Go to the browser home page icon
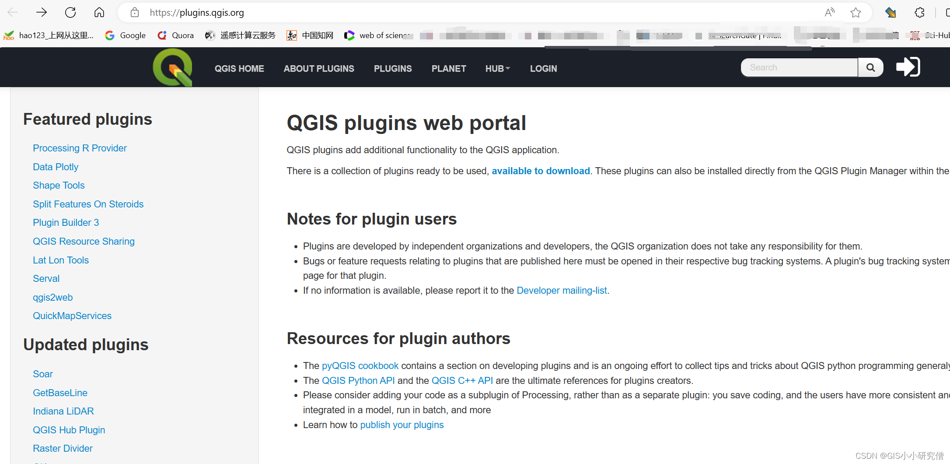This screenshot has width=950, height=464. [99, 12]
